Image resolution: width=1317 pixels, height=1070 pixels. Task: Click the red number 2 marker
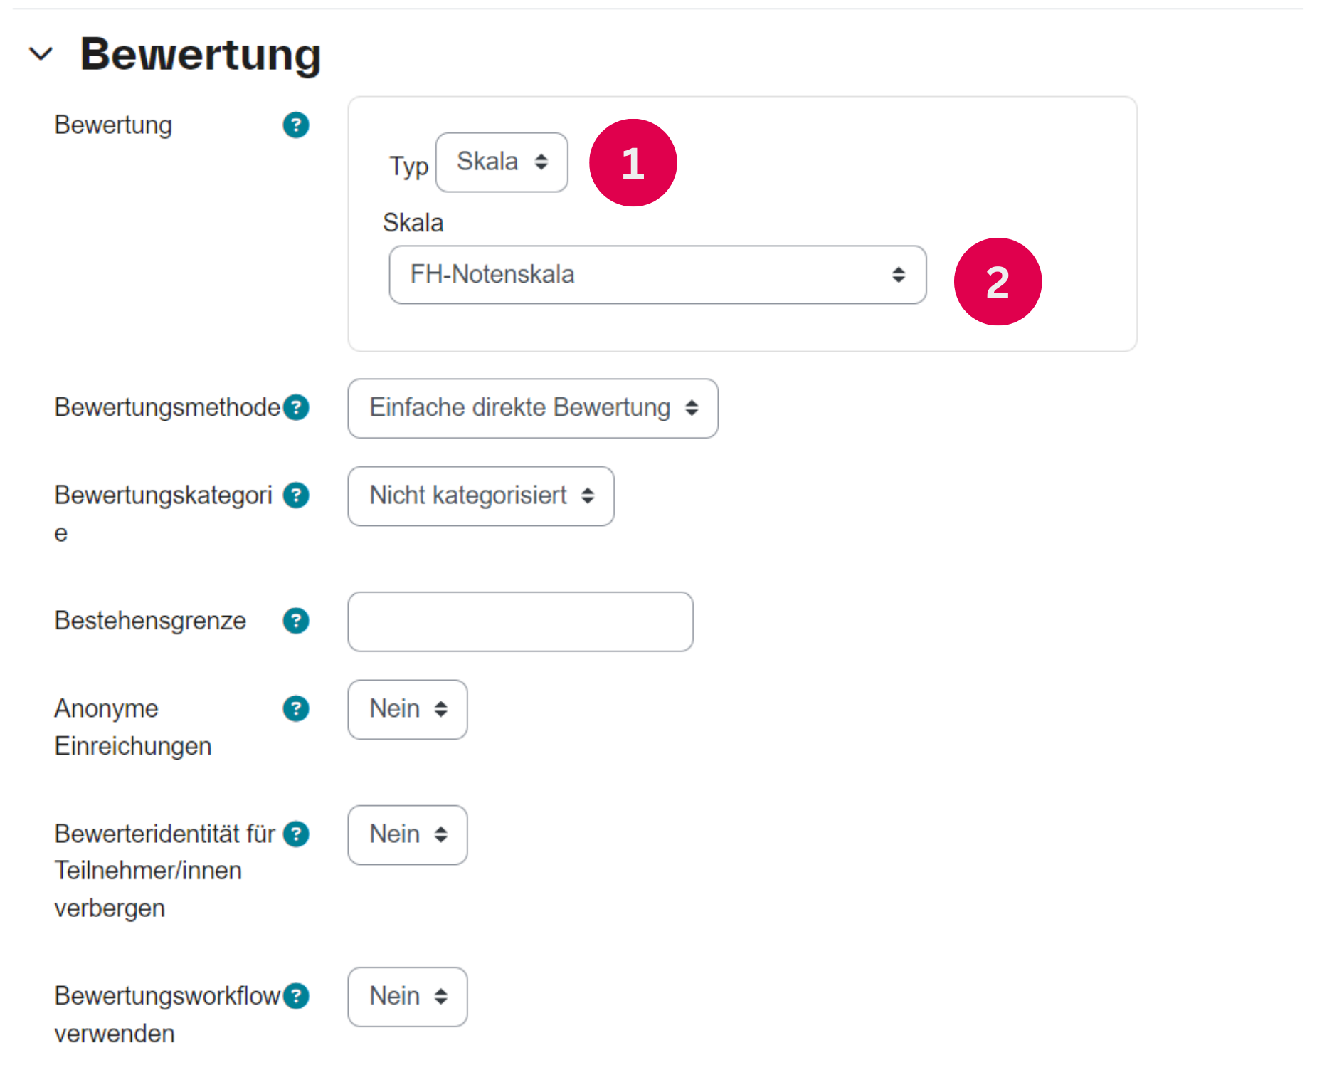pos(998,282)
